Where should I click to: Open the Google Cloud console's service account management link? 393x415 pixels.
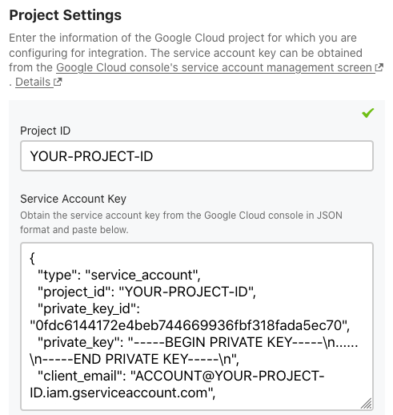[214, 67]
